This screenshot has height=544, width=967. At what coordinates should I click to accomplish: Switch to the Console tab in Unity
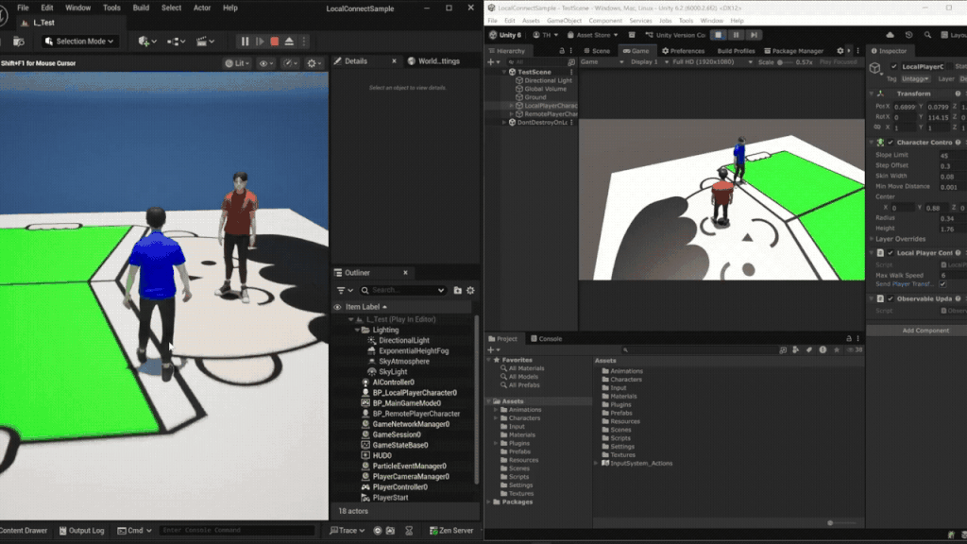pos(546,338)
